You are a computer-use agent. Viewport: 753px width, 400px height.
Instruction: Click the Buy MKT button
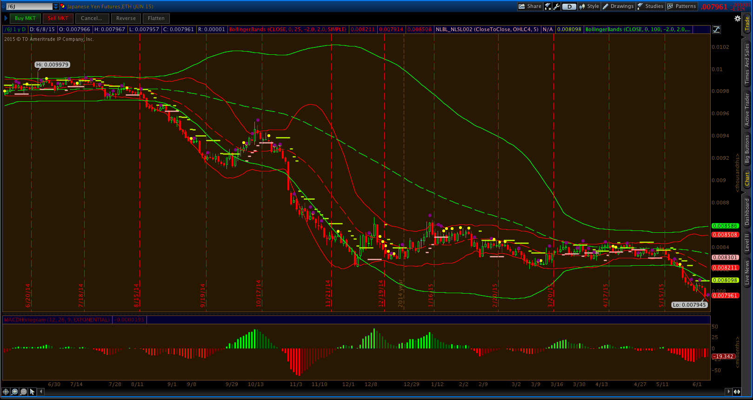pyautogui.click(x=25, y=18)
